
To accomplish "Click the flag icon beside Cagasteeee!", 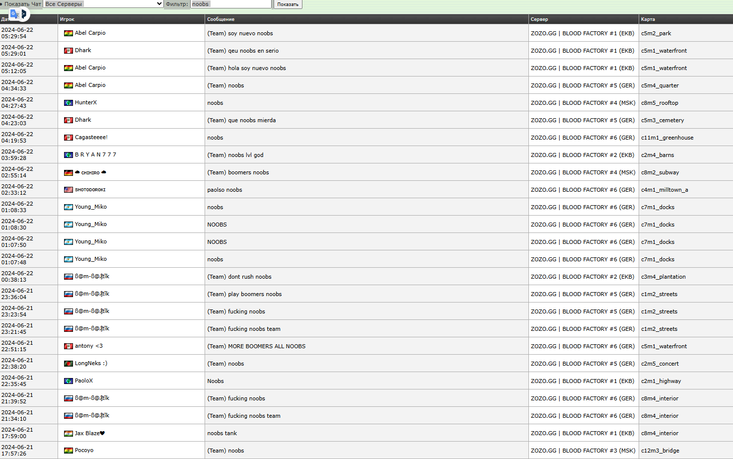I will click(x=69, y=138).
